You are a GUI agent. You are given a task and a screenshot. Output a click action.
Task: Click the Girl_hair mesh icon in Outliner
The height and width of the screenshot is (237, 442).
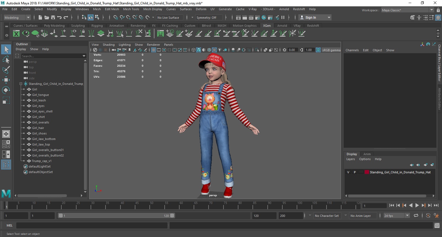click(x=29, y=128)
